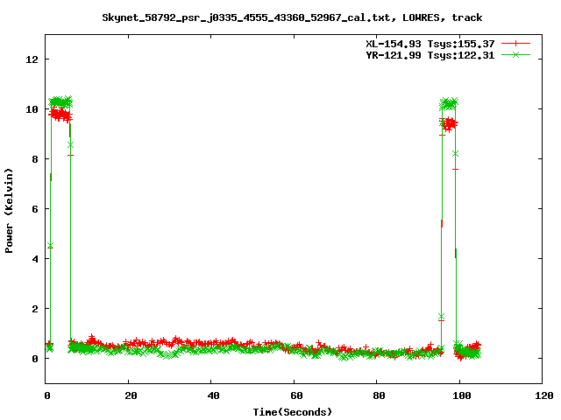Image resolution: width=561 pixels, height=420 pixels.
Task: Click the x-axis tick label 20
Action: [x=131, y=395]
